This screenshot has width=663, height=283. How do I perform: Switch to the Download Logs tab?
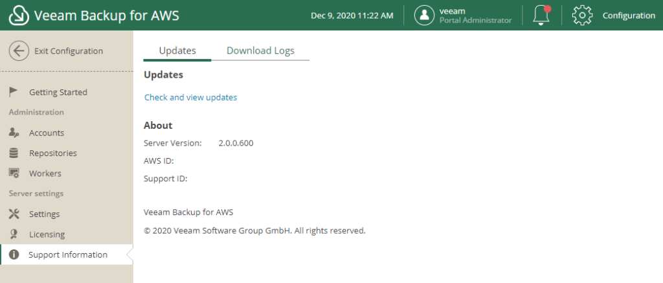pos(260,51)
